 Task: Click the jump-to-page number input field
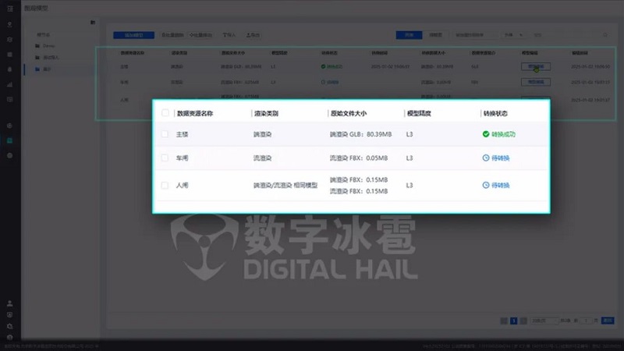(x=586, y=321)
